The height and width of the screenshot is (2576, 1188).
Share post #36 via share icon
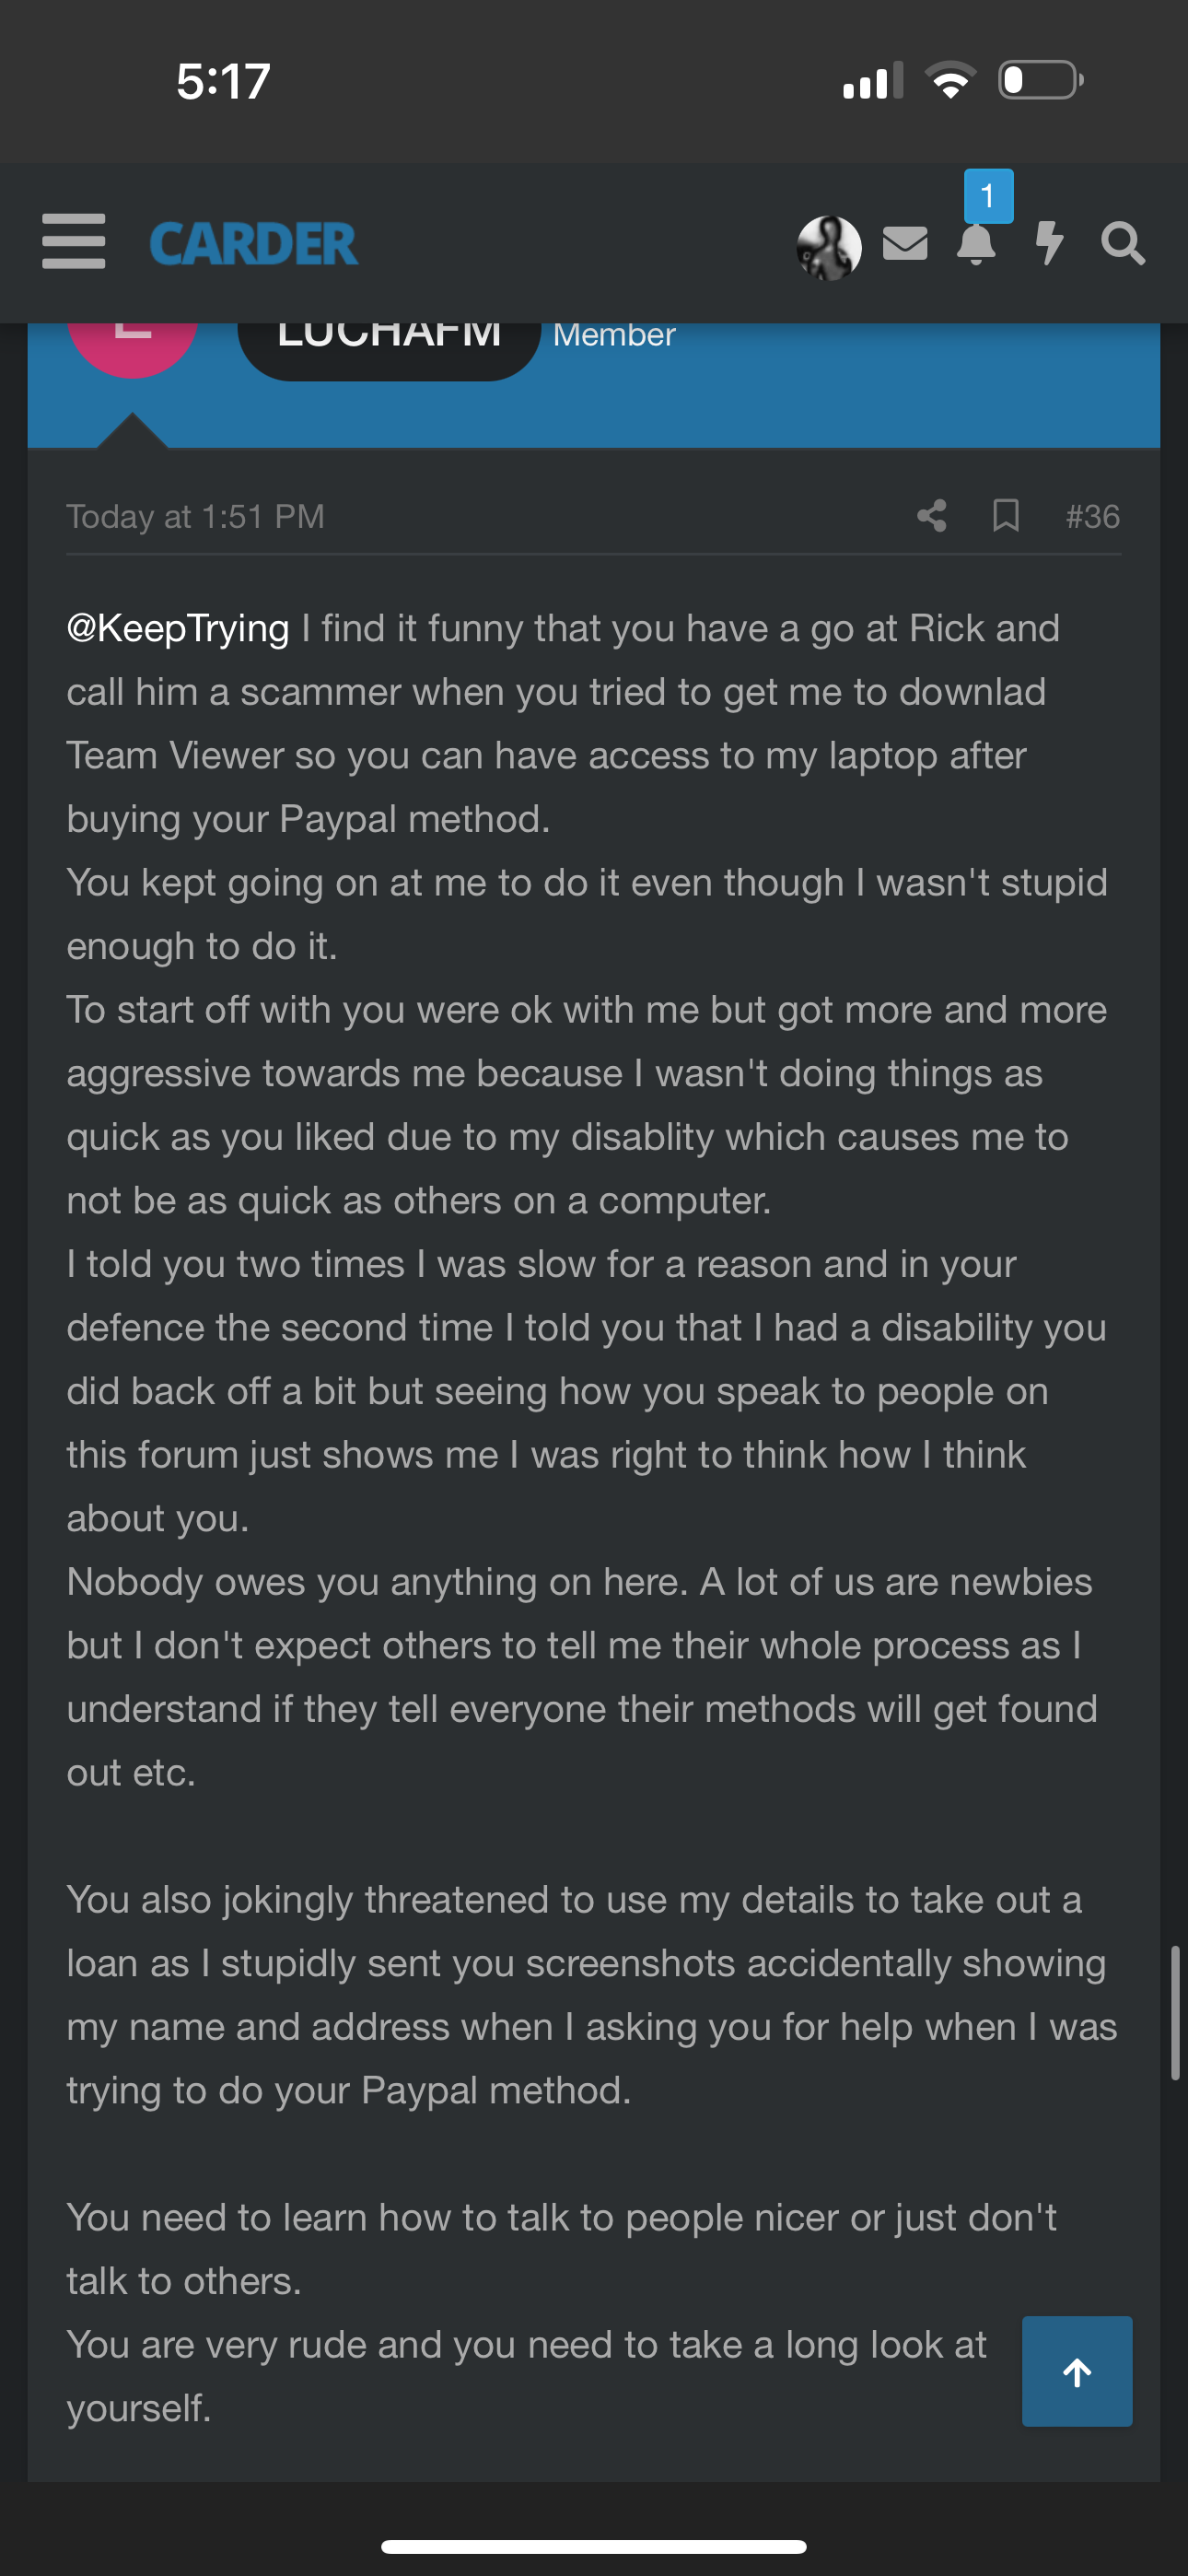932,516
